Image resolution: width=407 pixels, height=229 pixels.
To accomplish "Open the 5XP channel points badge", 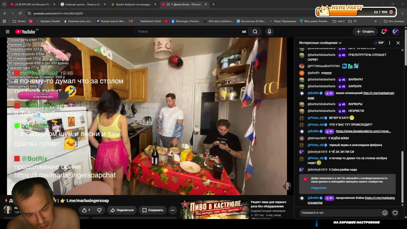I will [x=379, y=43].
